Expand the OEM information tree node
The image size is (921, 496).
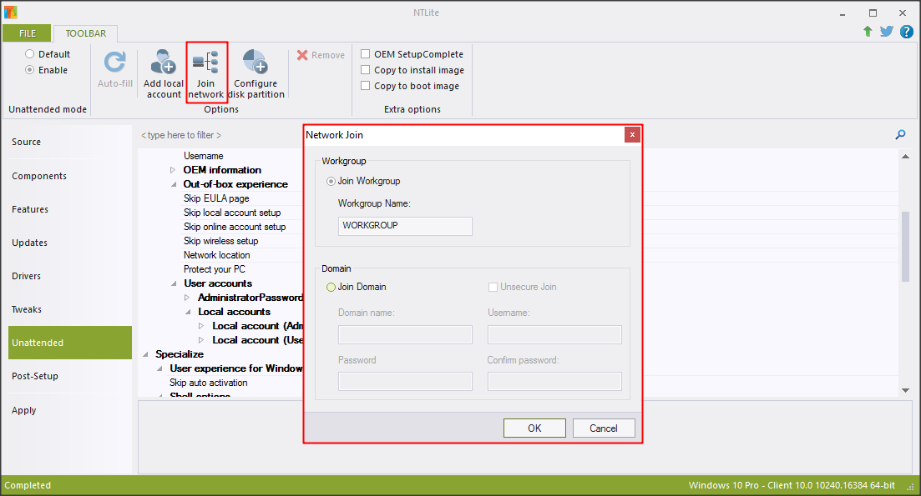pyautogui.click(x=173, y=170)
